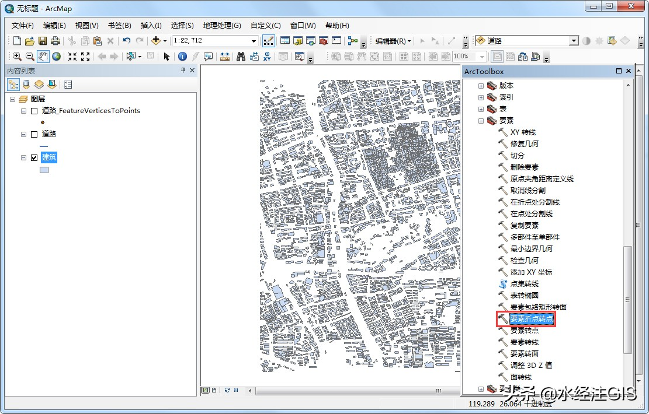Click the Add Data icon

coord(157,41)
